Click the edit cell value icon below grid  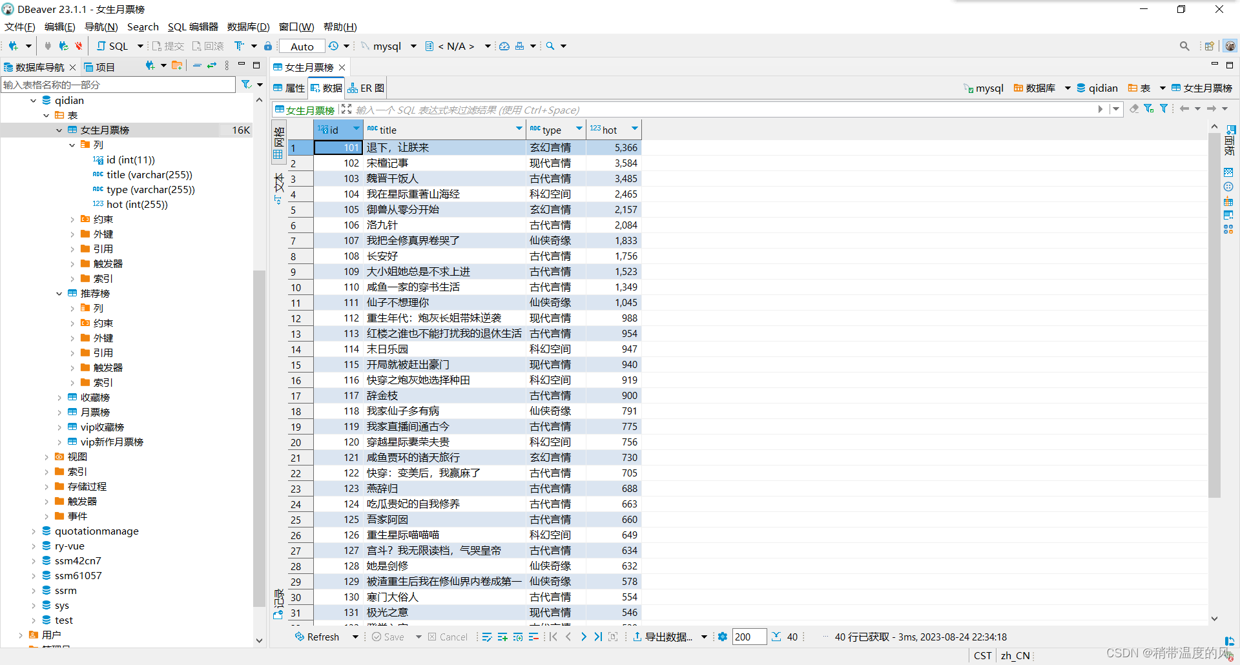[x=487, y=637]
